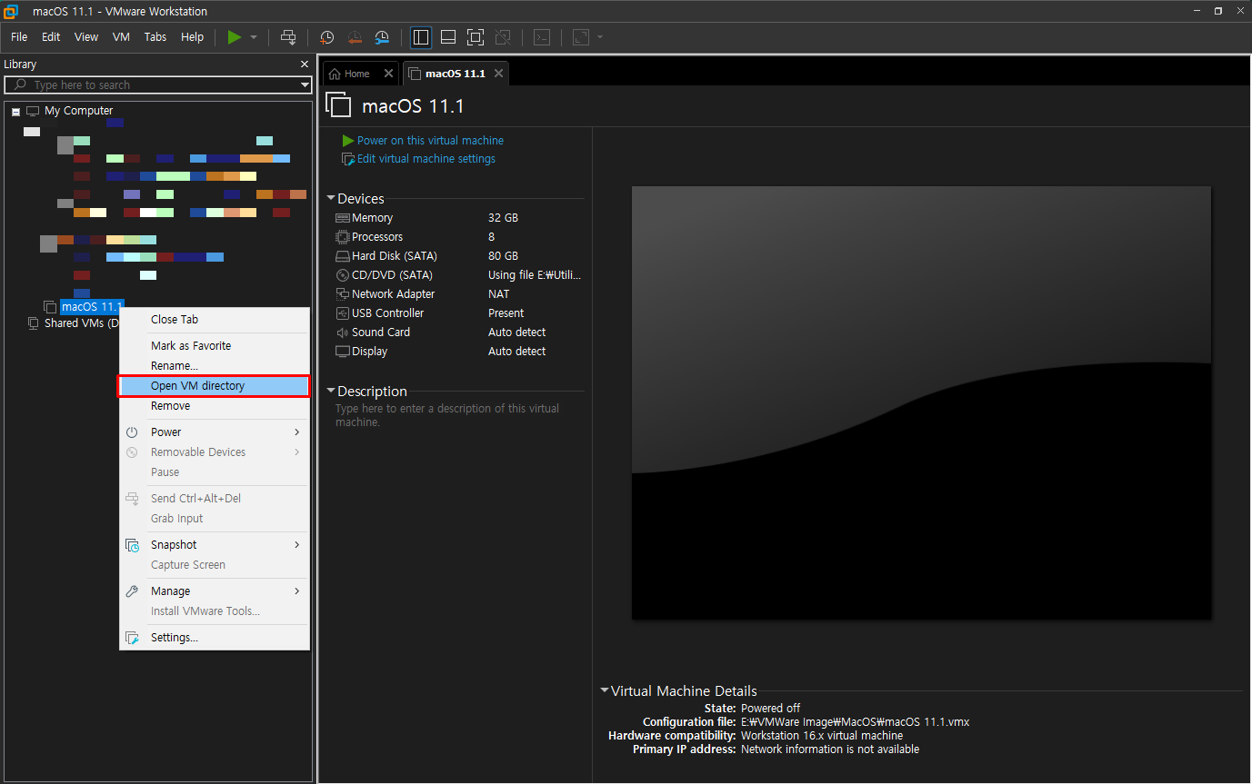Viewport: 1252px width, 784px height.
Task: Click 'Workstation 16.x virtual machine' text
Action: 822,736
